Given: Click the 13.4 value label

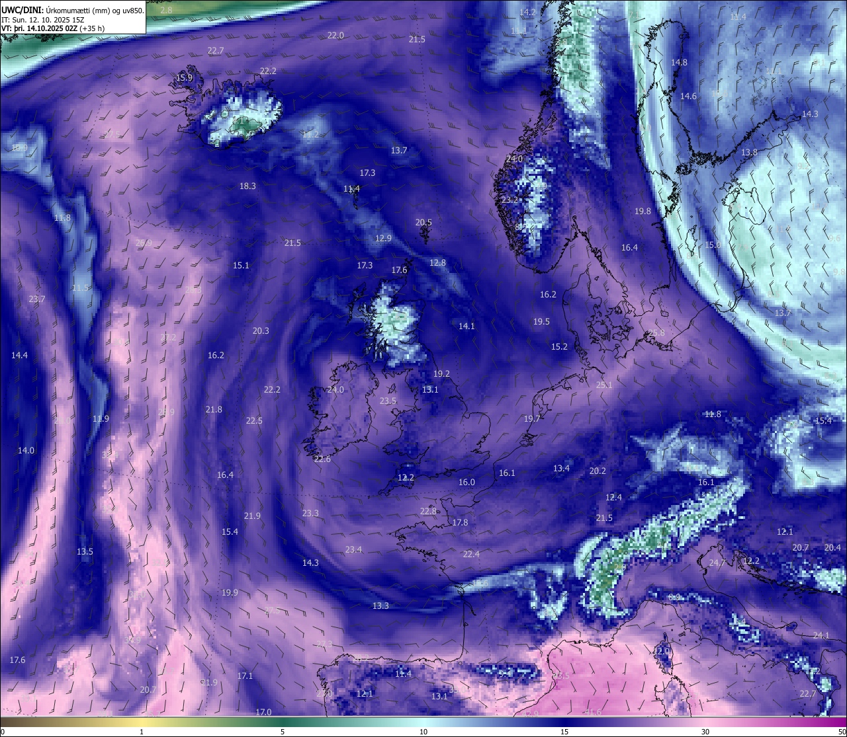Looking at the screenshot, I should point(561,468).
